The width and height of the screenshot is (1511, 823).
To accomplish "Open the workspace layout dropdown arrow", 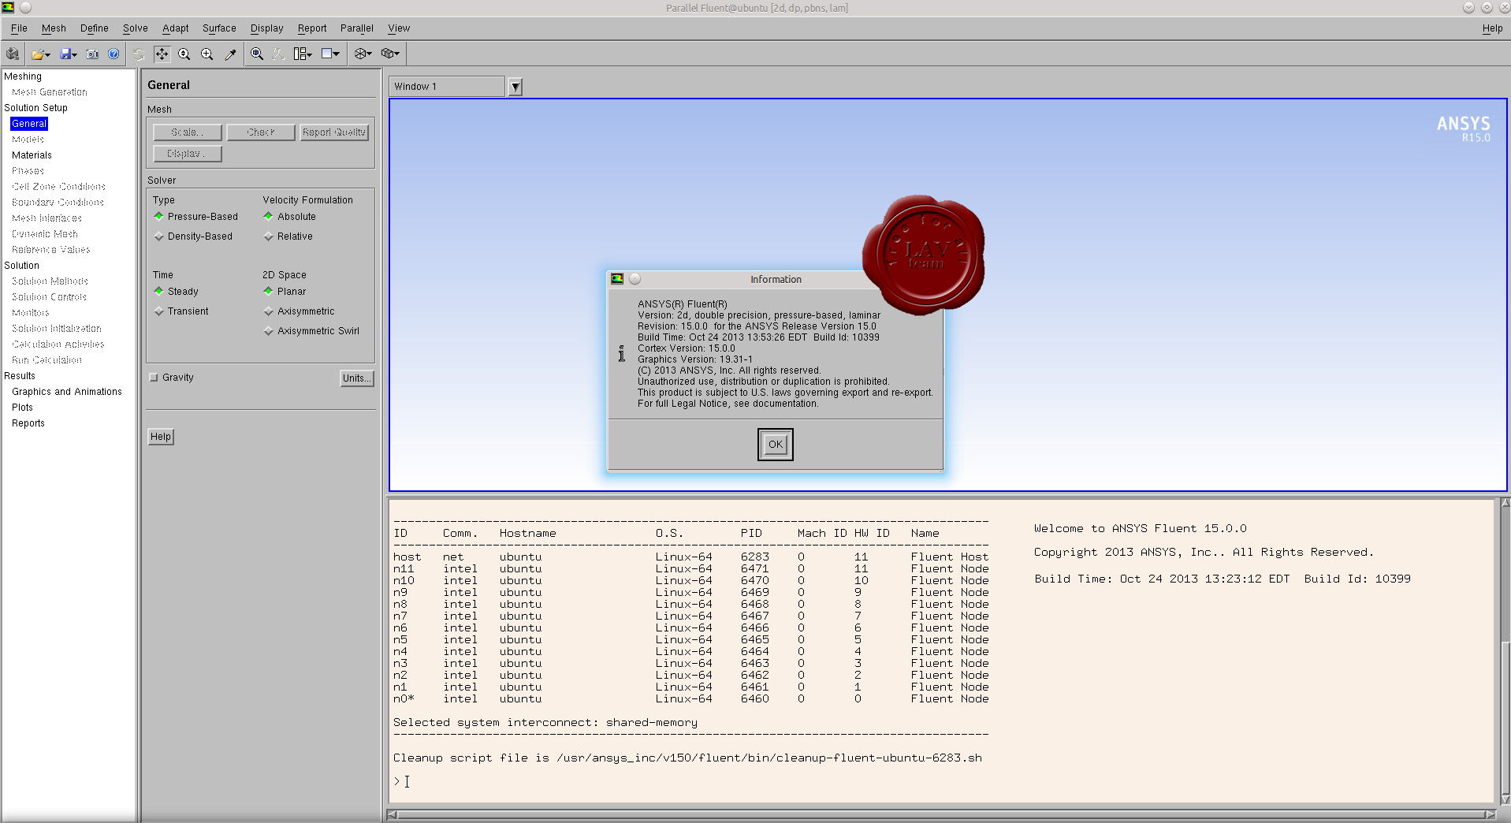I will coord(310,54).
